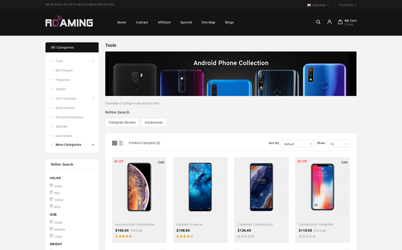Switch to grid view layout
The height and width of the screenshot is (250, 402).
point(115,143)
